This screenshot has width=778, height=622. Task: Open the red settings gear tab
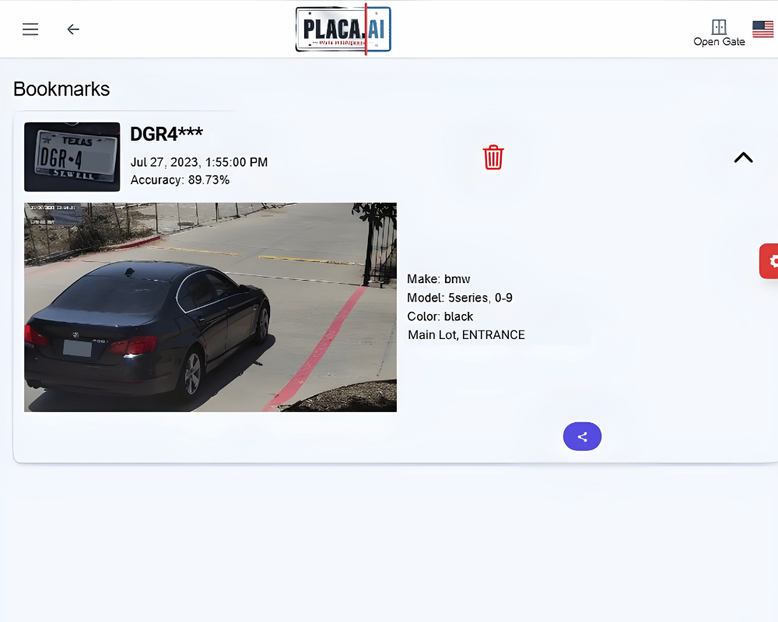(770, 261)
